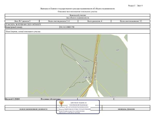
Task: Click the 'Владелец: ФЕДЕРАЛЬНАЯ СЛУЖБА' line in stamp
Action: tap(75, 109)
